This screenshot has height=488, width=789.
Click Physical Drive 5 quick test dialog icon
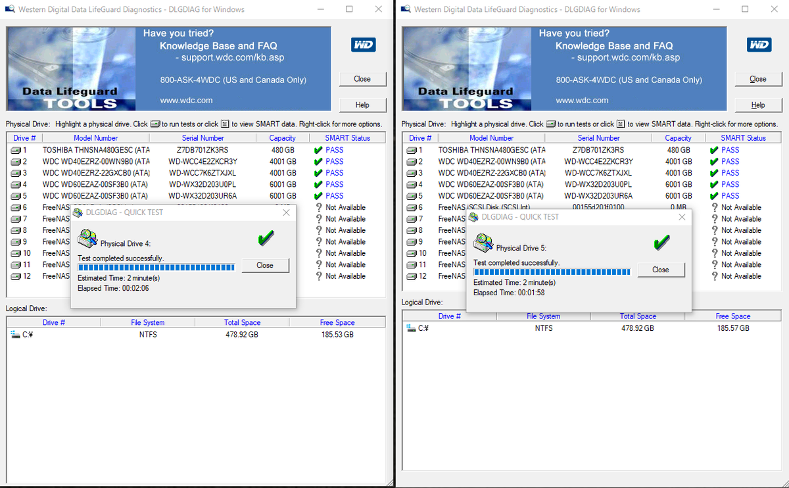click(483, 243)
